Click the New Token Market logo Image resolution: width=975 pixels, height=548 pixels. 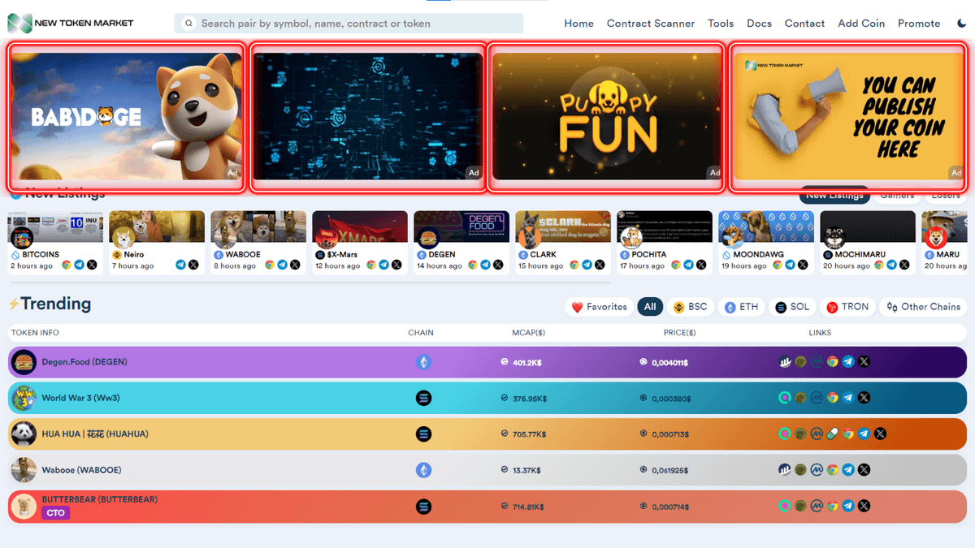point(71,24)
